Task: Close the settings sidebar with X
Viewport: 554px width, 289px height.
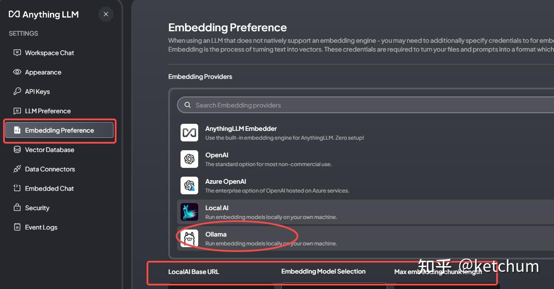Action: pyautogui.click(x=106, y=14)
